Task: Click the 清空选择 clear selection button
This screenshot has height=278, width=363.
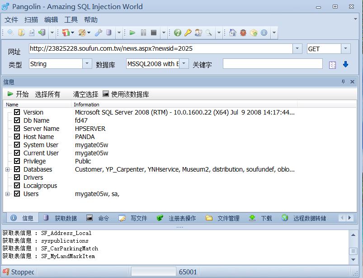Action: 85,94
